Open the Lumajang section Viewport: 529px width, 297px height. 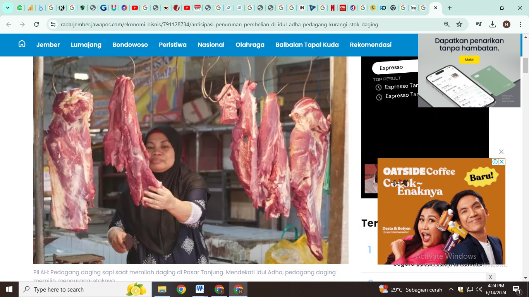[86, 45]
